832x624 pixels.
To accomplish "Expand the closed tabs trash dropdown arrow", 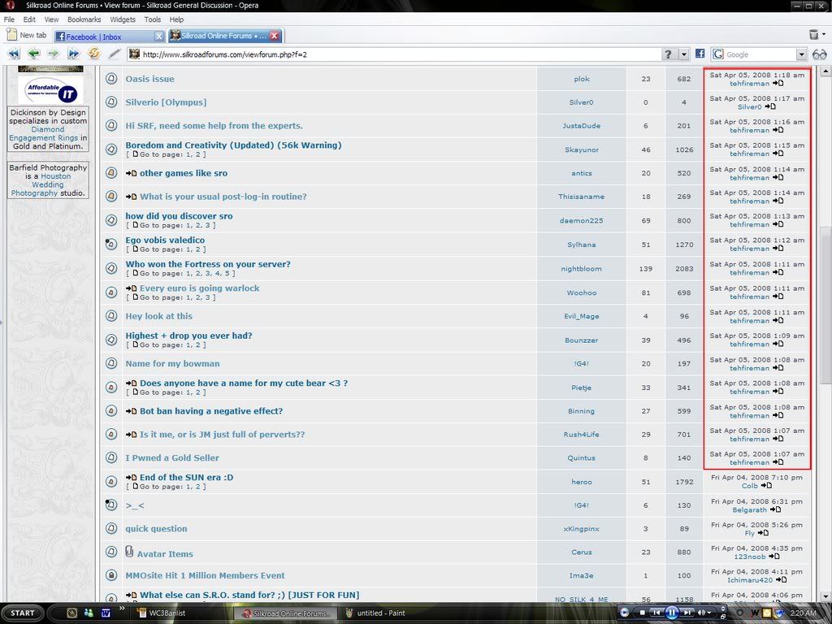I will click(824, 34).
